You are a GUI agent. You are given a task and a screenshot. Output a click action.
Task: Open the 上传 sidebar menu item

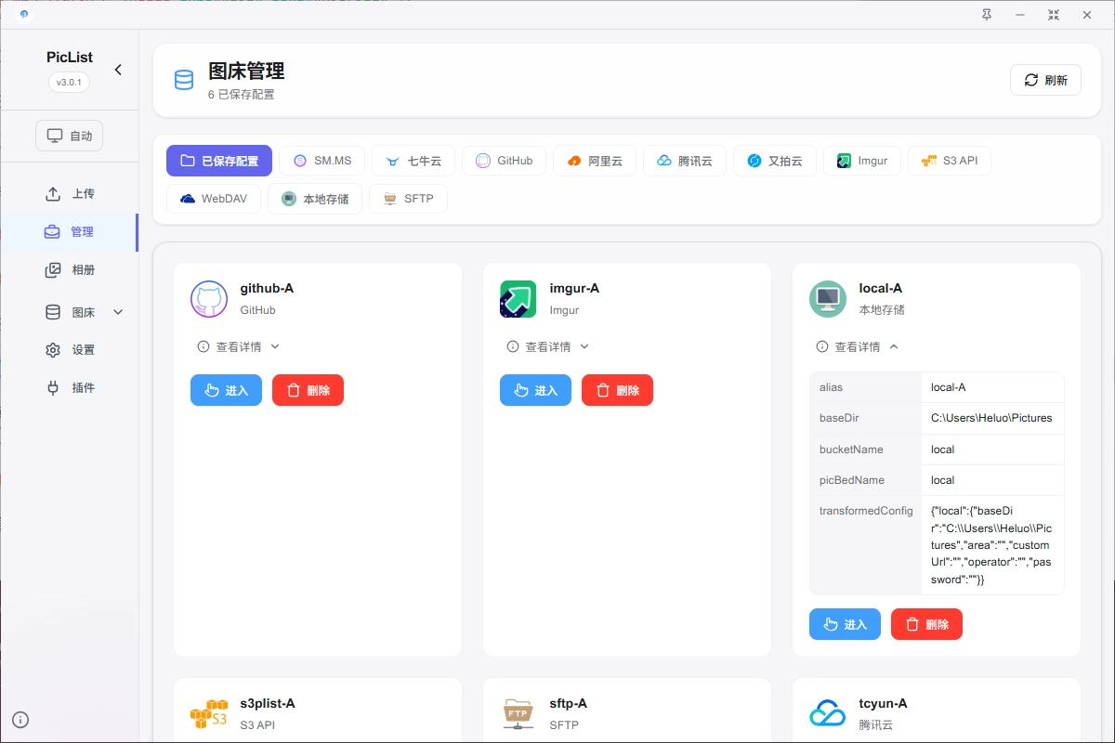pyautogui.click(x=70, y=194)
